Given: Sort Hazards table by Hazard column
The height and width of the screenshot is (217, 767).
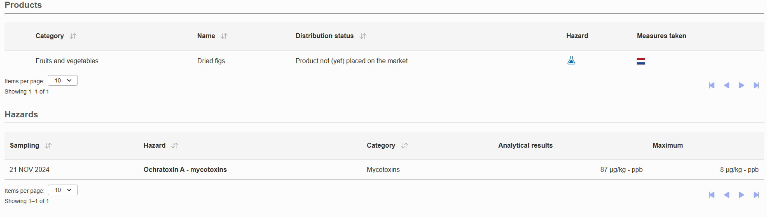Looking at the screenshot, I should pyautogui.click(x=175, y=146).
